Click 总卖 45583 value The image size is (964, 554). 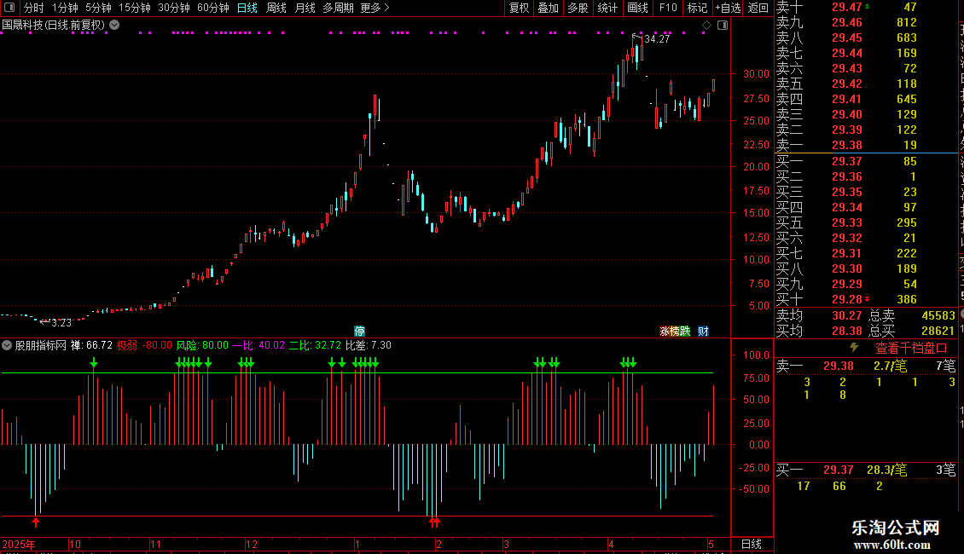click(938, 315)
